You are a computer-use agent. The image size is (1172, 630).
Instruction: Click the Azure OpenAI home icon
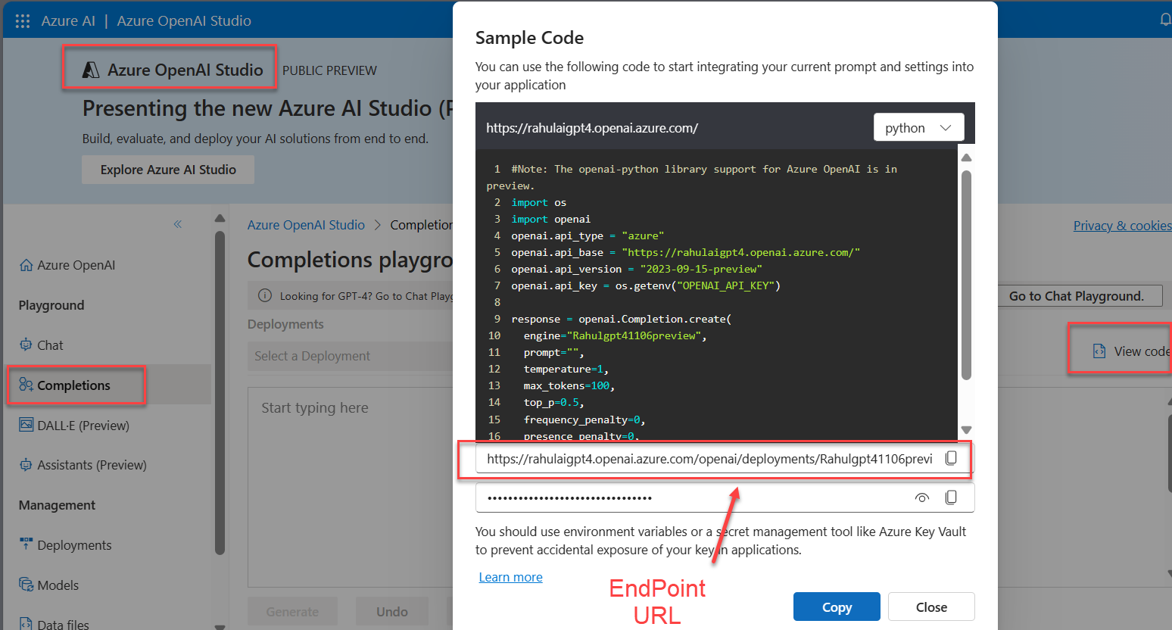click(x=26, y=265)
